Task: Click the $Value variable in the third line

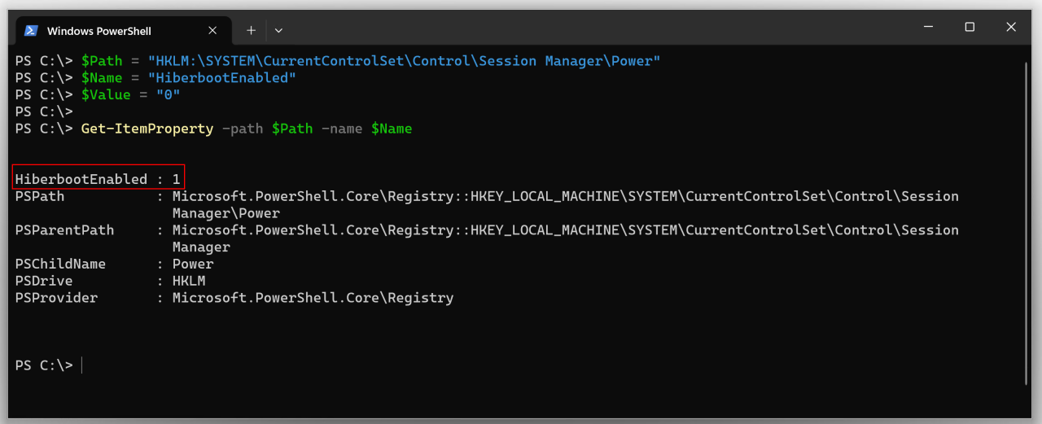Action: point(106,95)
